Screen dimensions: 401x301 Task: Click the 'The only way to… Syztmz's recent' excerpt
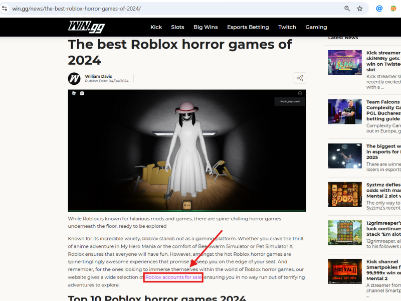point(383,205)
